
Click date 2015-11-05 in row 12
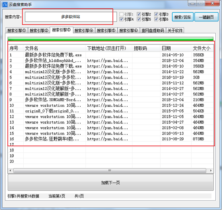click(x=173, y=116)
